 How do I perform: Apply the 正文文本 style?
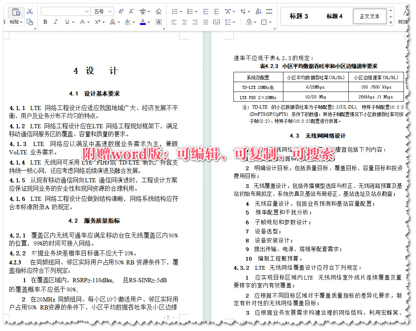pos(369,16)
